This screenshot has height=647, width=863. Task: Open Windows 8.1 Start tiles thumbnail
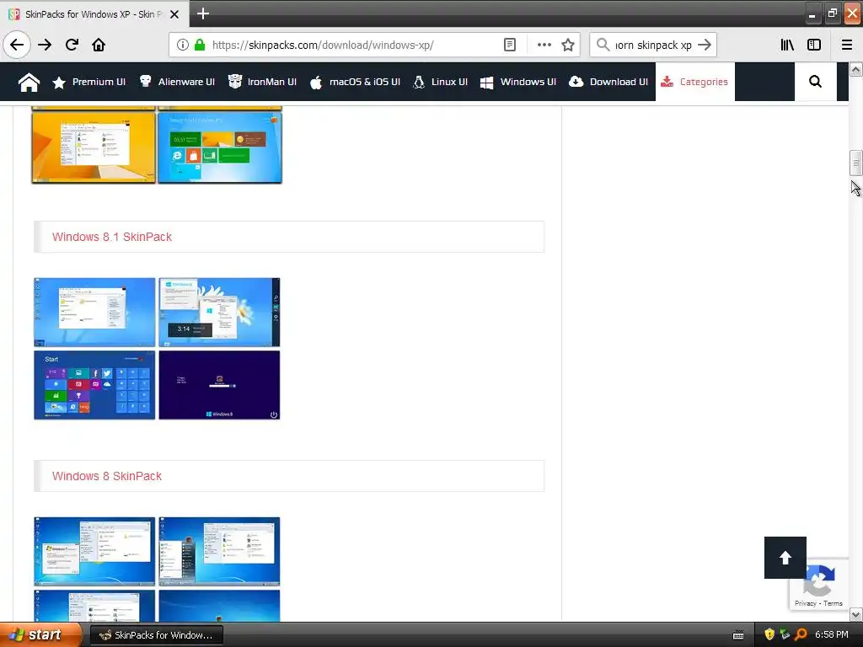[94, 385]
